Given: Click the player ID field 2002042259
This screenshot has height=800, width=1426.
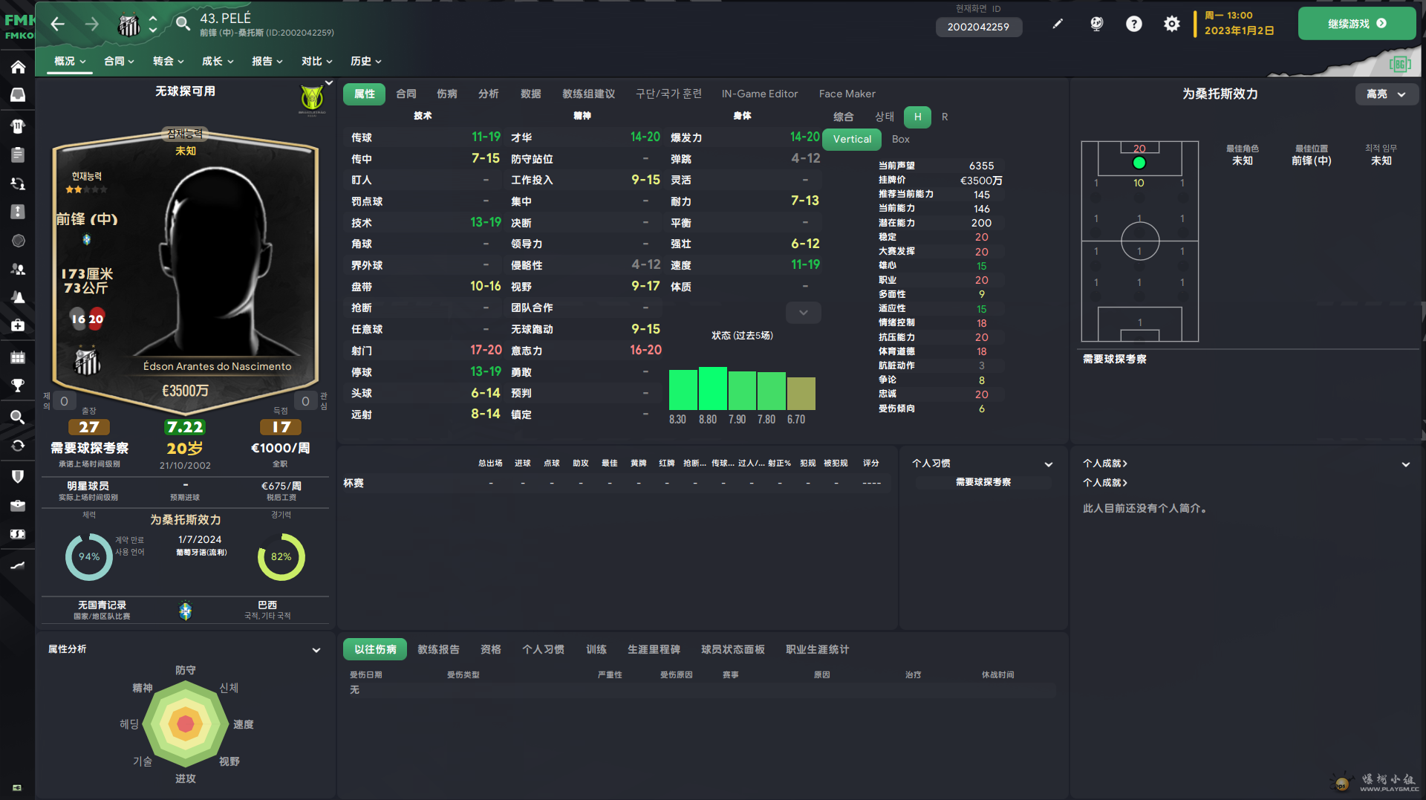Looking at the screenshot, I should tap(978, 27).
